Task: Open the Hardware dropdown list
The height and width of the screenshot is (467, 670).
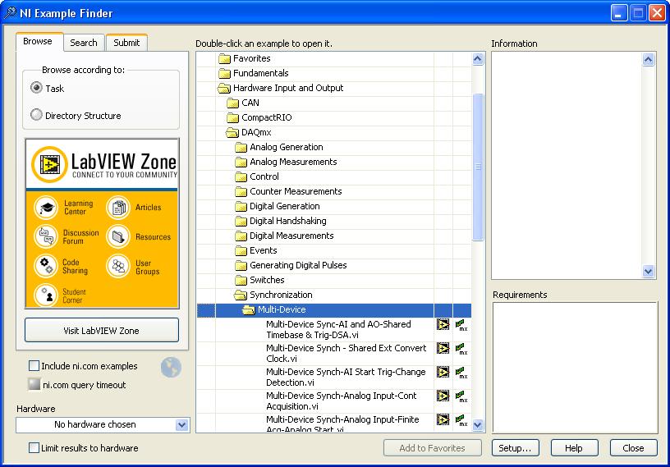Action: tap(182, 425)
